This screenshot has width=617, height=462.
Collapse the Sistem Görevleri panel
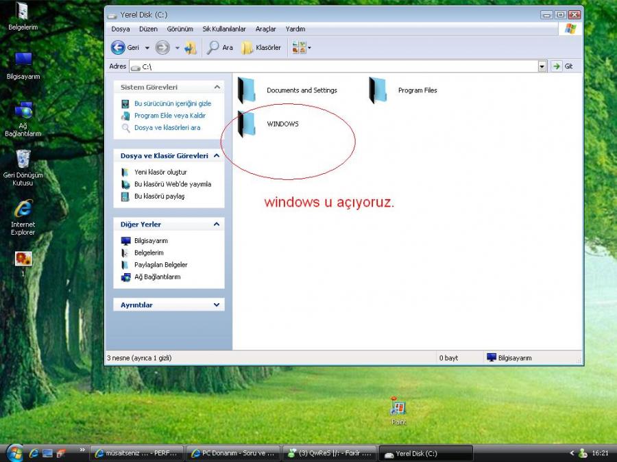(x=217, y=88)
